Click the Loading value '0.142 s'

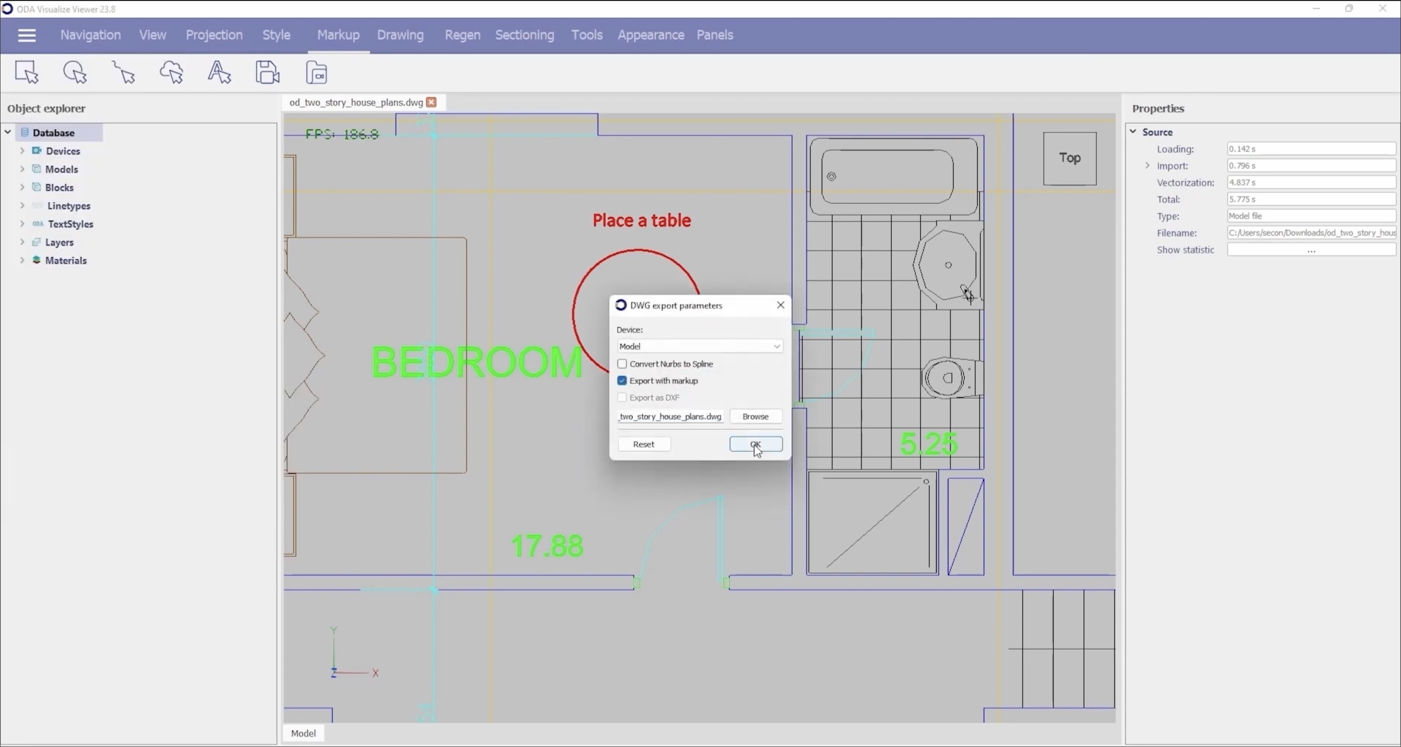click(x=1311, y=149)
